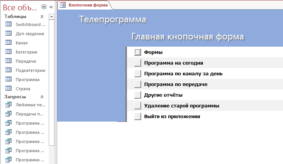Collapse the Запросы group
The width and height of the screenshot is (283, 164).
[42, 97]
